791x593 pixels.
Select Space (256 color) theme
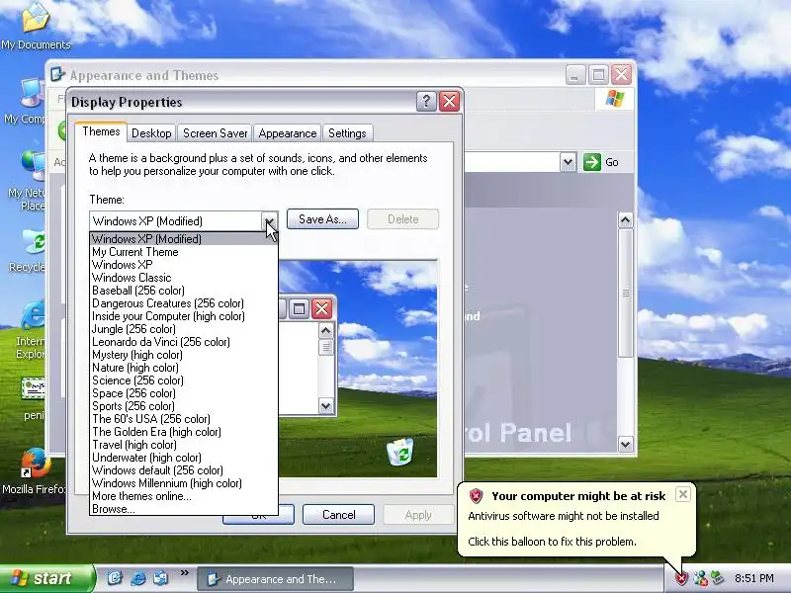(x=184, y=393)
